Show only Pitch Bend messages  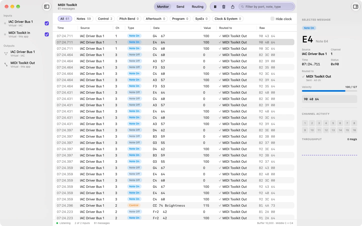129,19
